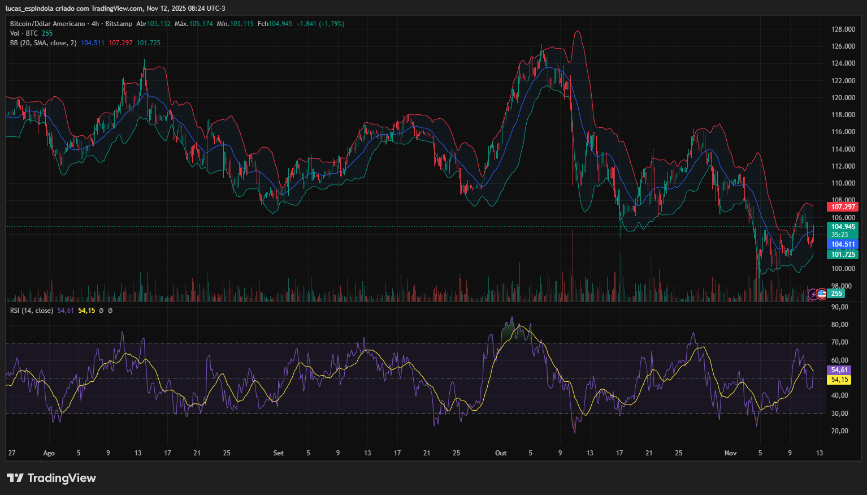Click the 'Ago' month label on time axis
Viewport: 867px width, 495px height.
[49, 453]
